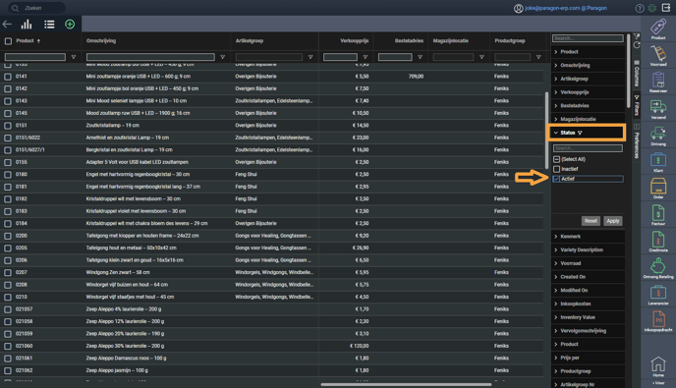676x388 pixels.
Task: Open the Ontvang truck icon
Action: click(658, 133)
